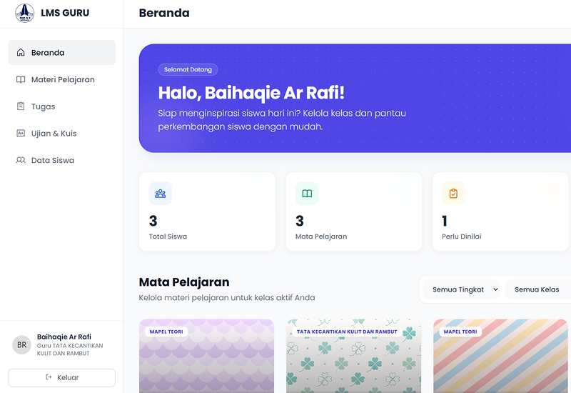Screen dimensions: 571x393
Task: Click the BR avatar circle
Action: (x=22, y=345)
